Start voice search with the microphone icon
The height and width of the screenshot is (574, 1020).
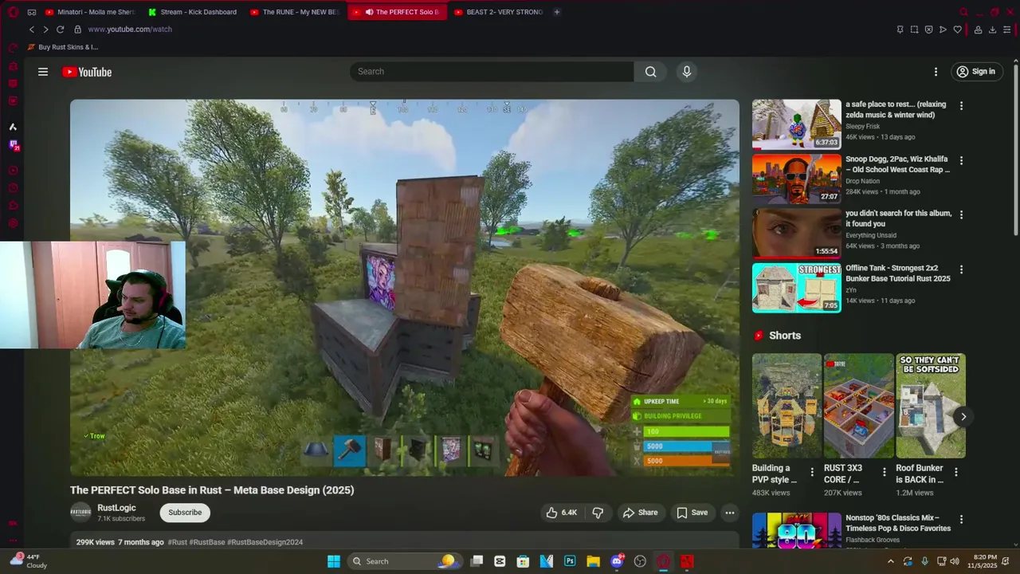click(687, 72)
